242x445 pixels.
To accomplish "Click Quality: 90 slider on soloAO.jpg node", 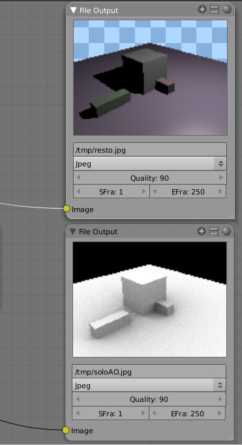I will point(149,399).
